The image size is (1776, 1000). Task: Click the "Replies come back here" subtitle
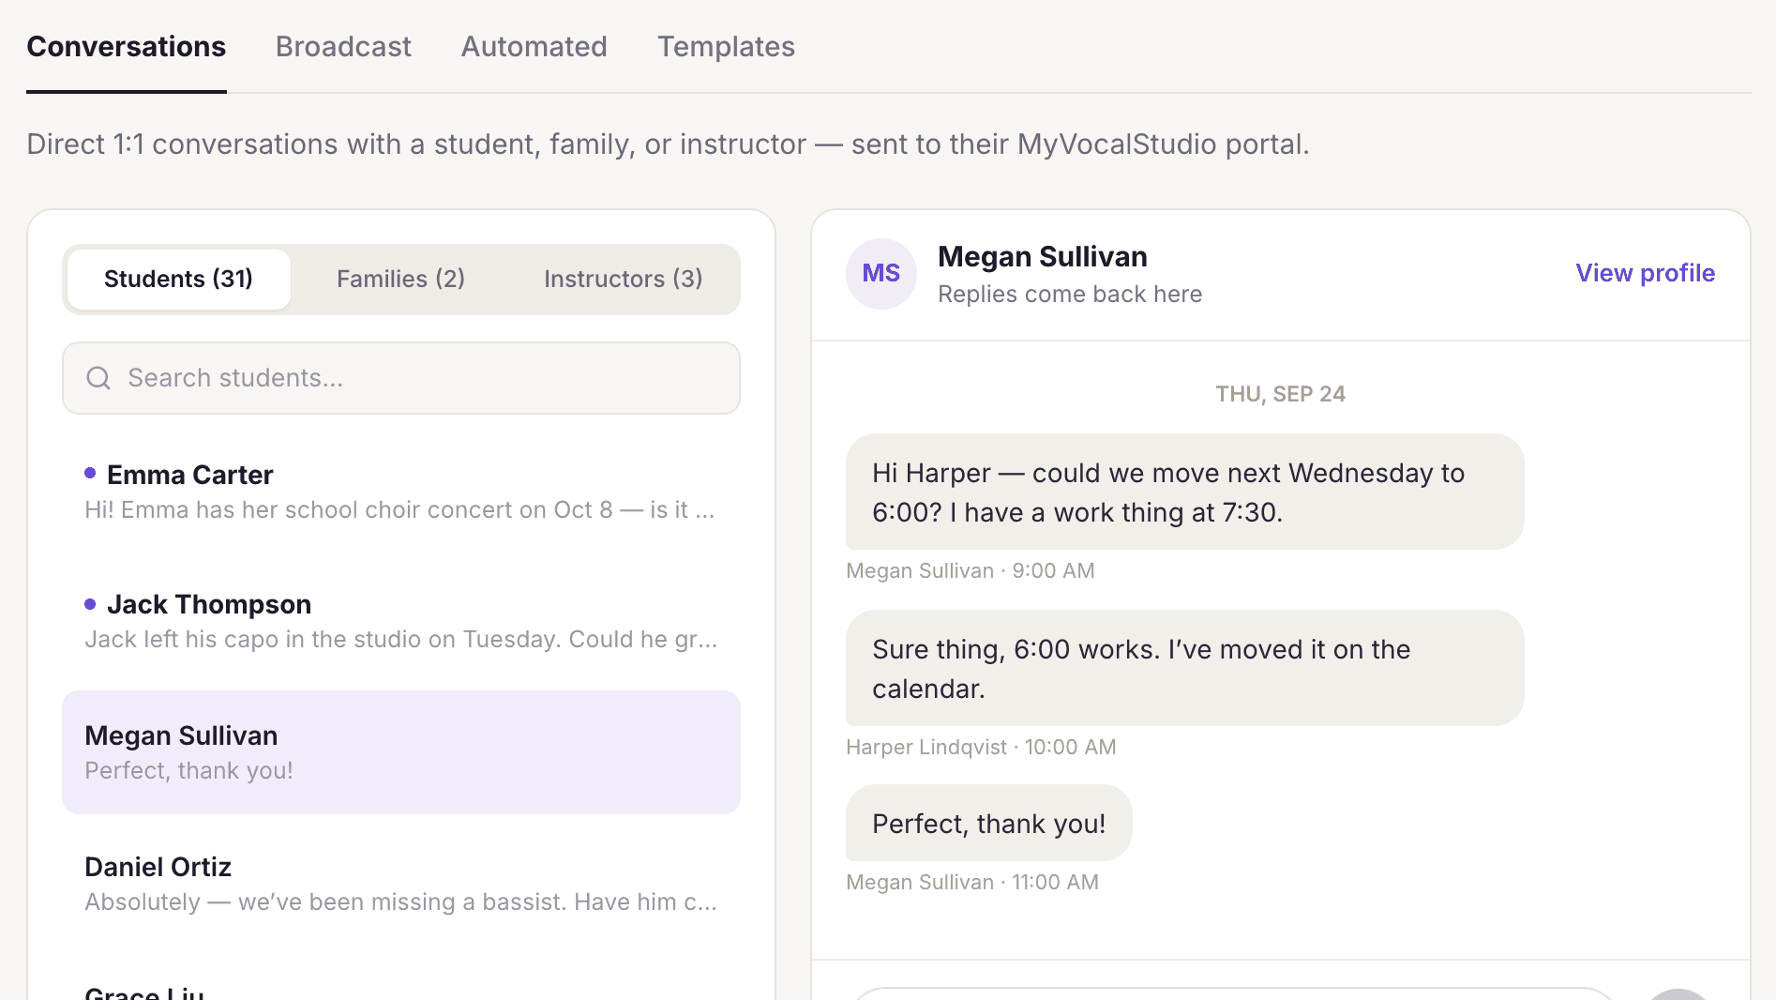pos(1070,294)
